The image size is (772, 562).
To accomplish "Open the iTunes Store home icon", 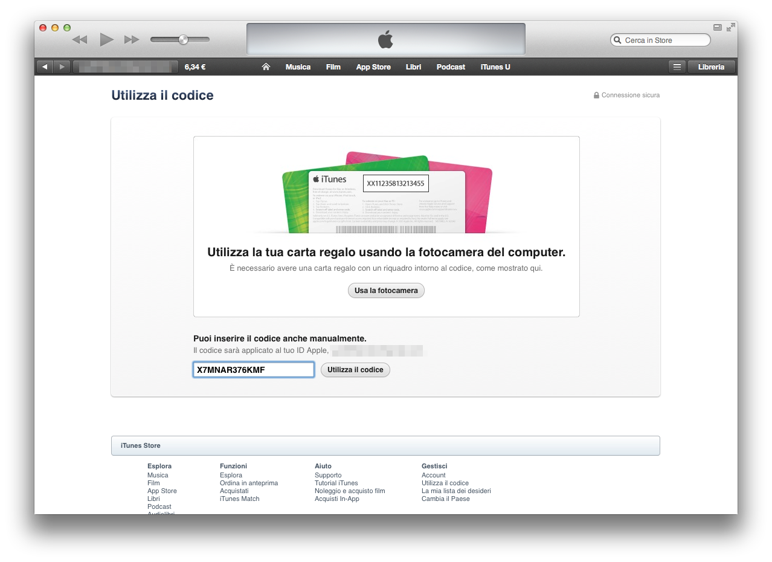I will point(266,67).
